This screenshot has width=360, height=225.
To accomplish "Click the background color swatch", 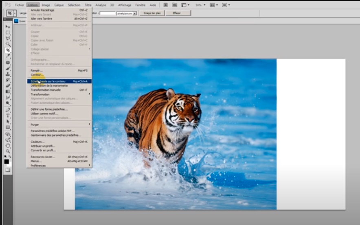I will [10, 165].
